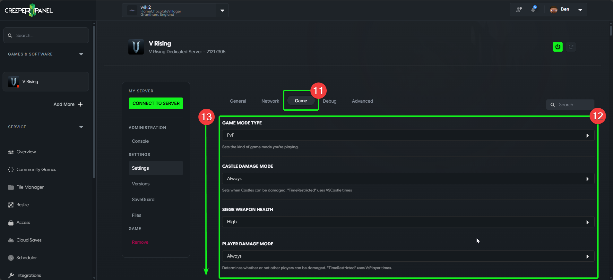Switch to the General tab
Screen dimensions: 613x280
click(x=238, y=101)
